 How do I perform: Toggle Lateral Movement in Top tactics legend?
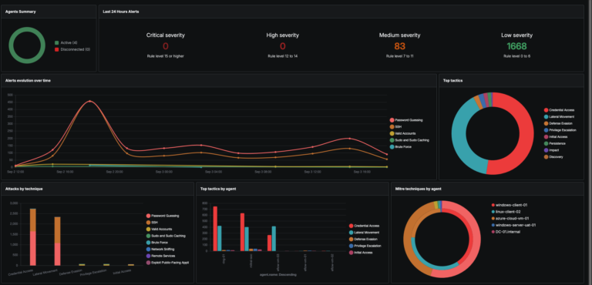[559, 117]
